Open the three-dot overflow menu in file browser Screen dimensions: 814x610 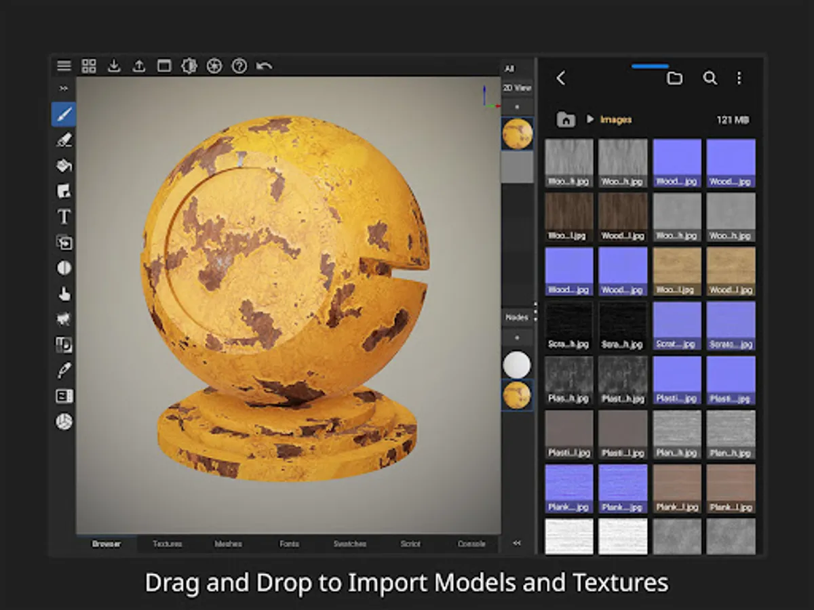click(x=739, y=78)
